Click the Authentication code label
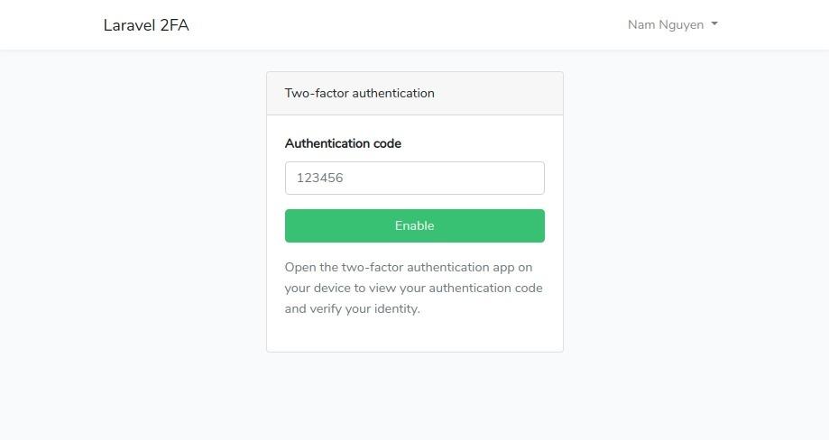Viewport: 829px width, 440px height. point(343,143)
